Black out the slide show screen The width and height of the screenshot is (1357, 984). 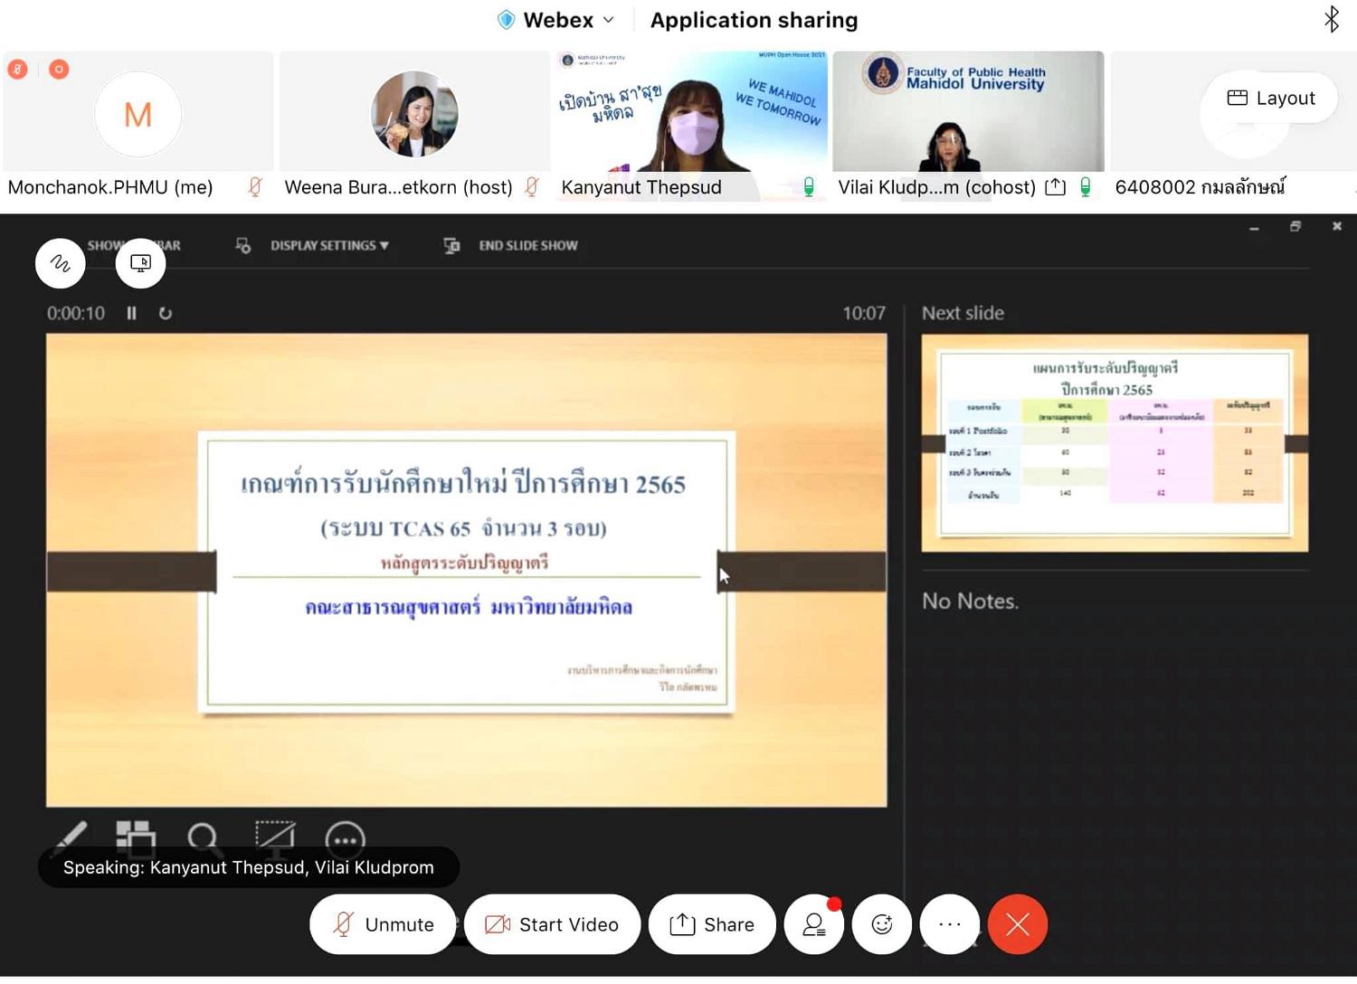(x=275, y=838)
